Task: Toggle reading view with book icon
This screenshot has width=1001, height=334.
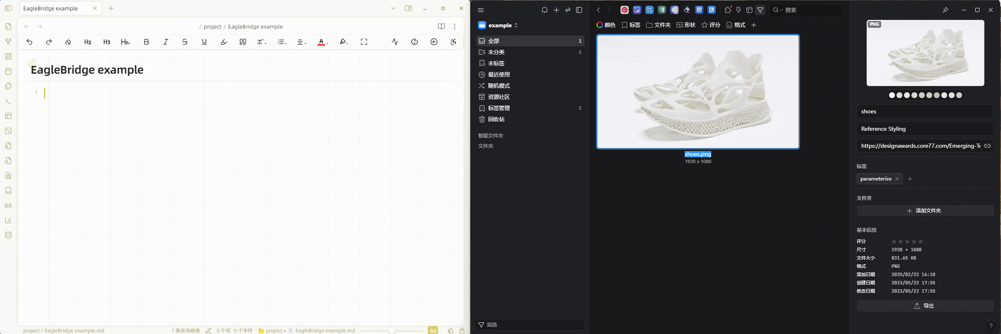Action: click(x=441, y=26)
